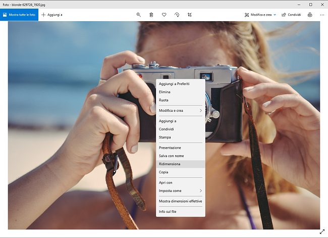Click the rotate icon in toolbar
Screen dimensions: 328x238
pos(177,15)
